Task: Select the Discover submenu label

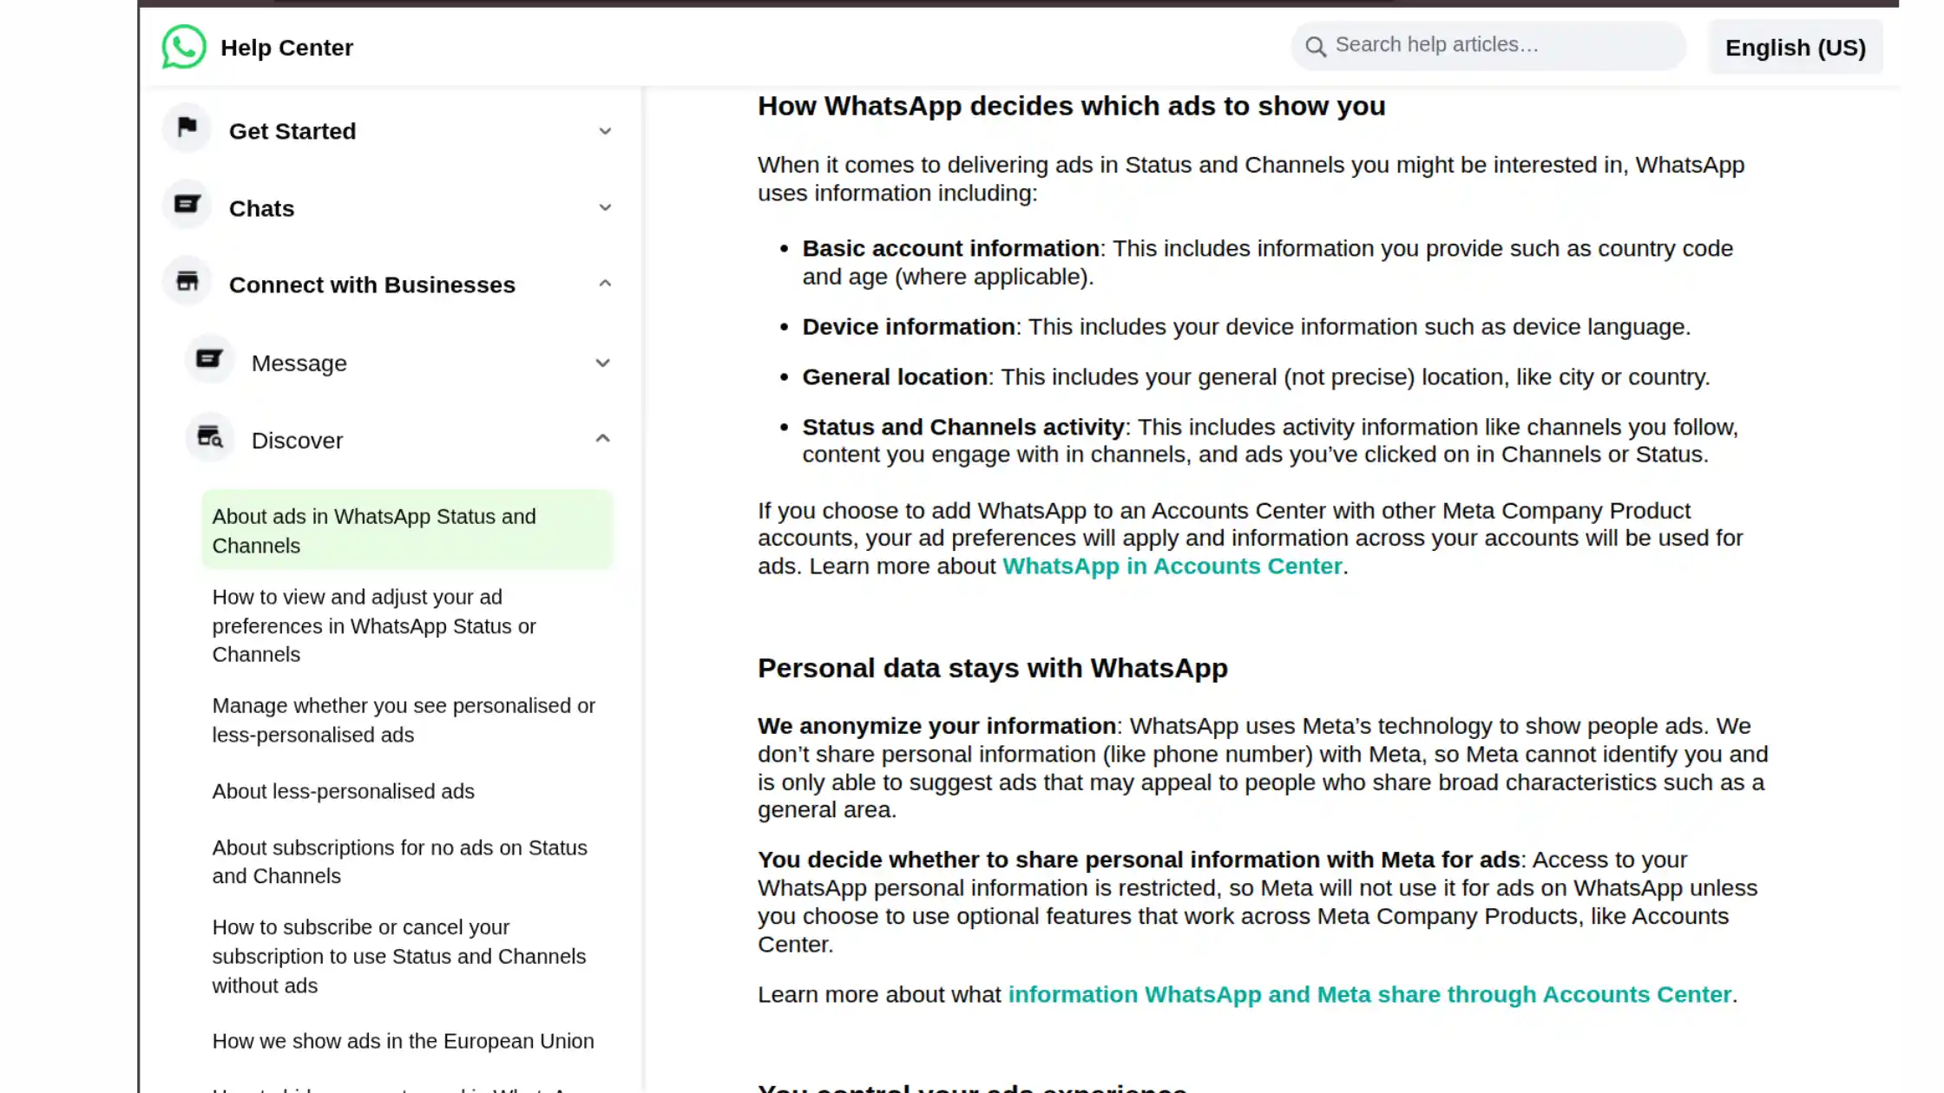Action: point(297,440)
